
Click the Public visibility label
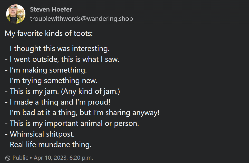click(20, 158)
